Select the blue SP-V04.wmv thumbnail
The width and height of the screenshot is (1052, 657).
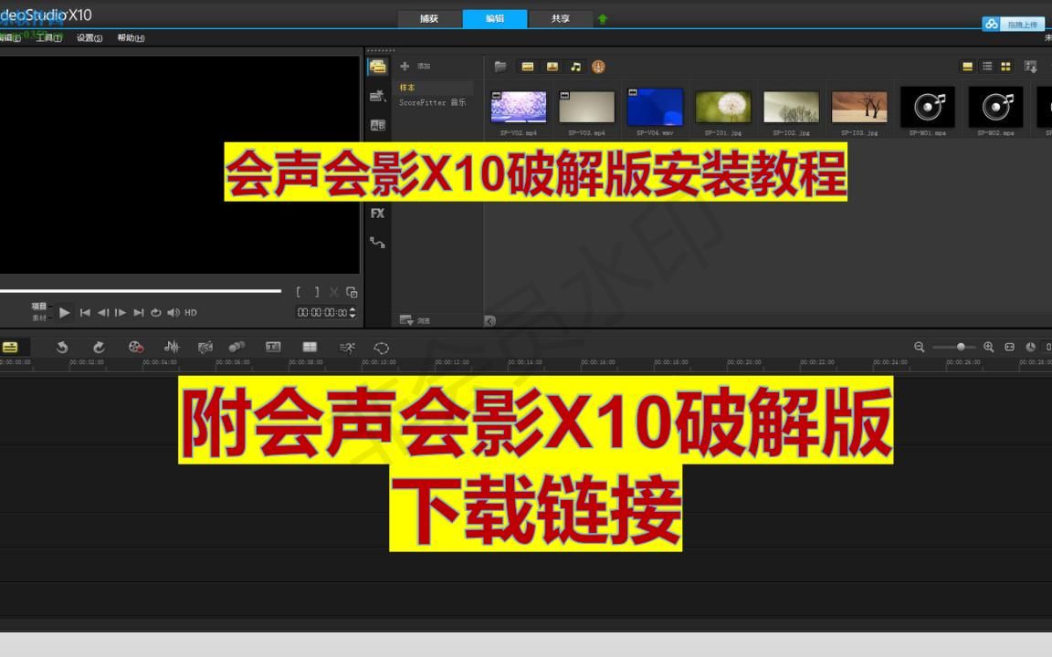tap(655, 108)
